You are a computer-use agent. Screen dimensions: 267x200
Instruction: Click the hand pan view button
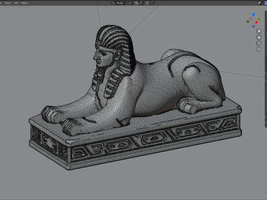(x=259, y=37)
